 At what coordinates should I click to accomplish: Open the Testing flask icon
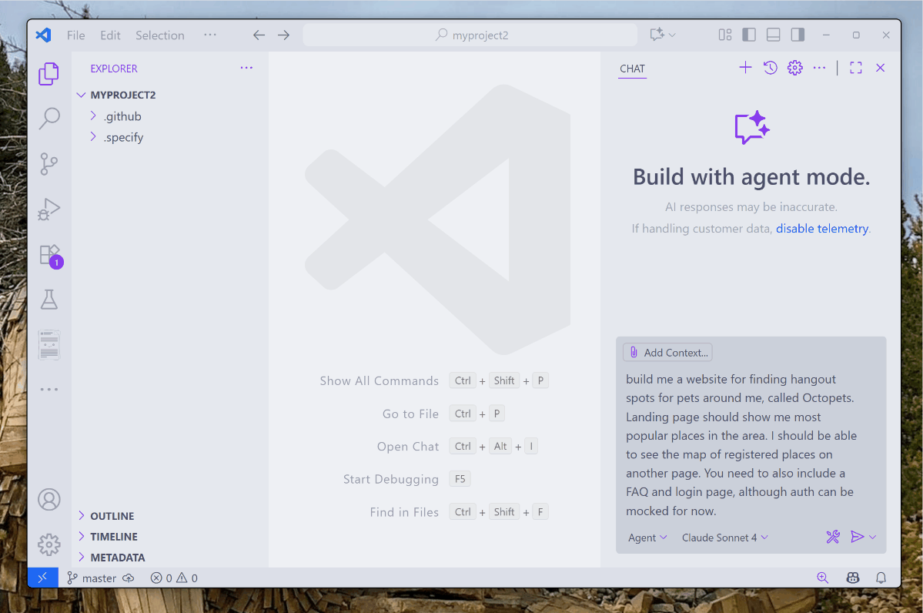coord(49,300)
